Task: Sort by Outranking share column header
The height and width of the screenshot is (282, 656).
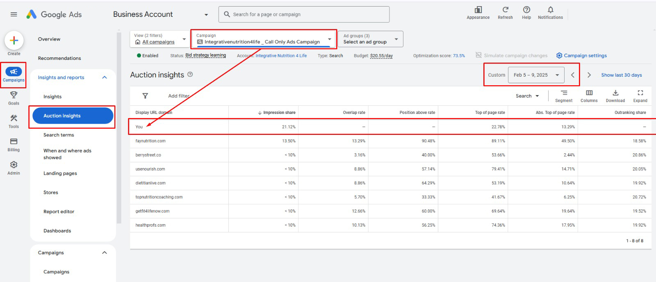Action: [630, 113]
